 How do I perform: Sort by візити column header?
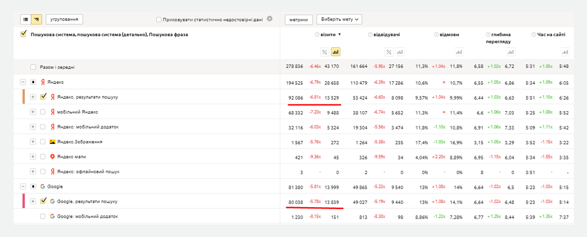point(328,35)
